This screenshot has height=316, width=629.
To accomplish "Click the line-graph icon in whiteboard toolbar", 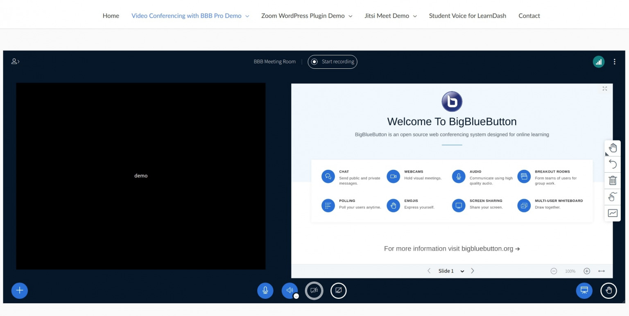I will (x=613, y=213).
